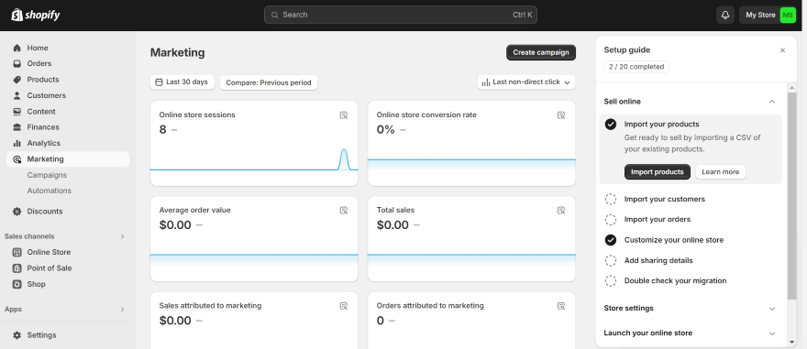Open report icon on Online store sessions
Screen dimensions: 807x349
tap(344, 115)
